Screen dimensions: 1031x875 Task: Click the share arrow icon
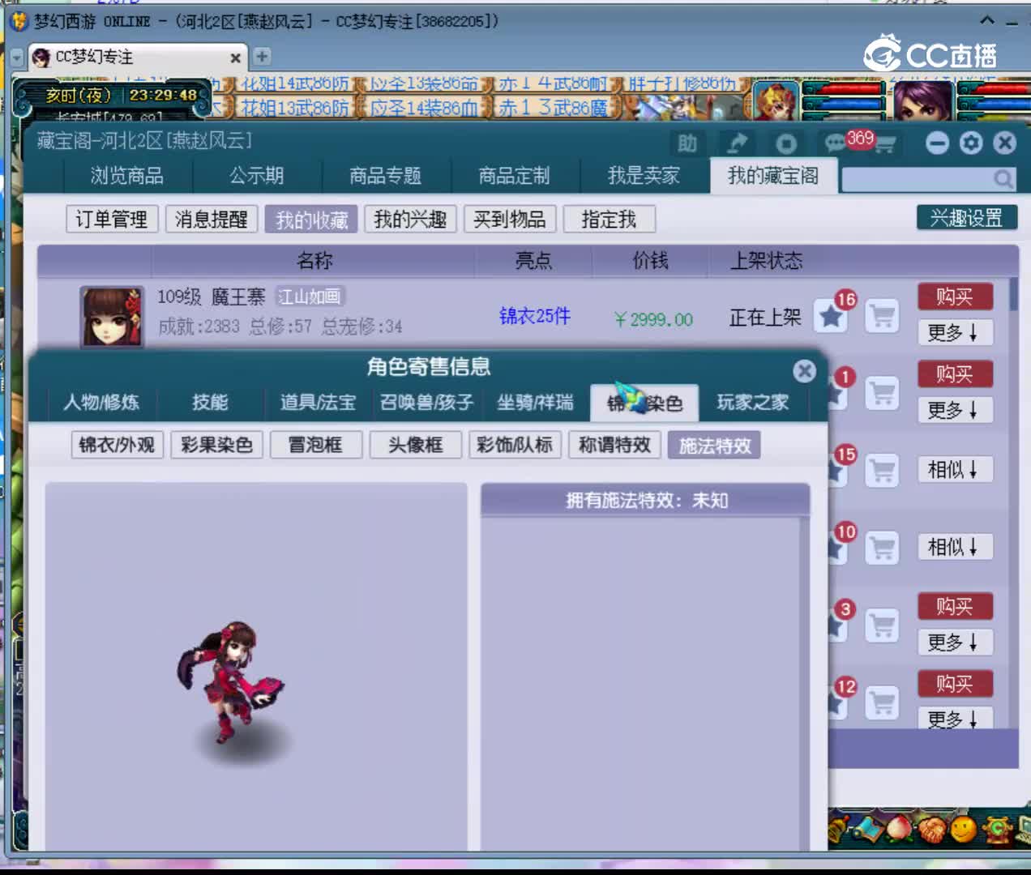coord(737,144)
